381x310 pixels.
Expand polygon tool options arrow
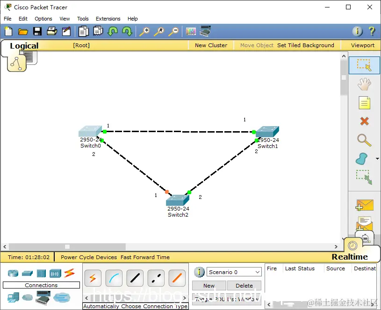(x=377, y=159)
